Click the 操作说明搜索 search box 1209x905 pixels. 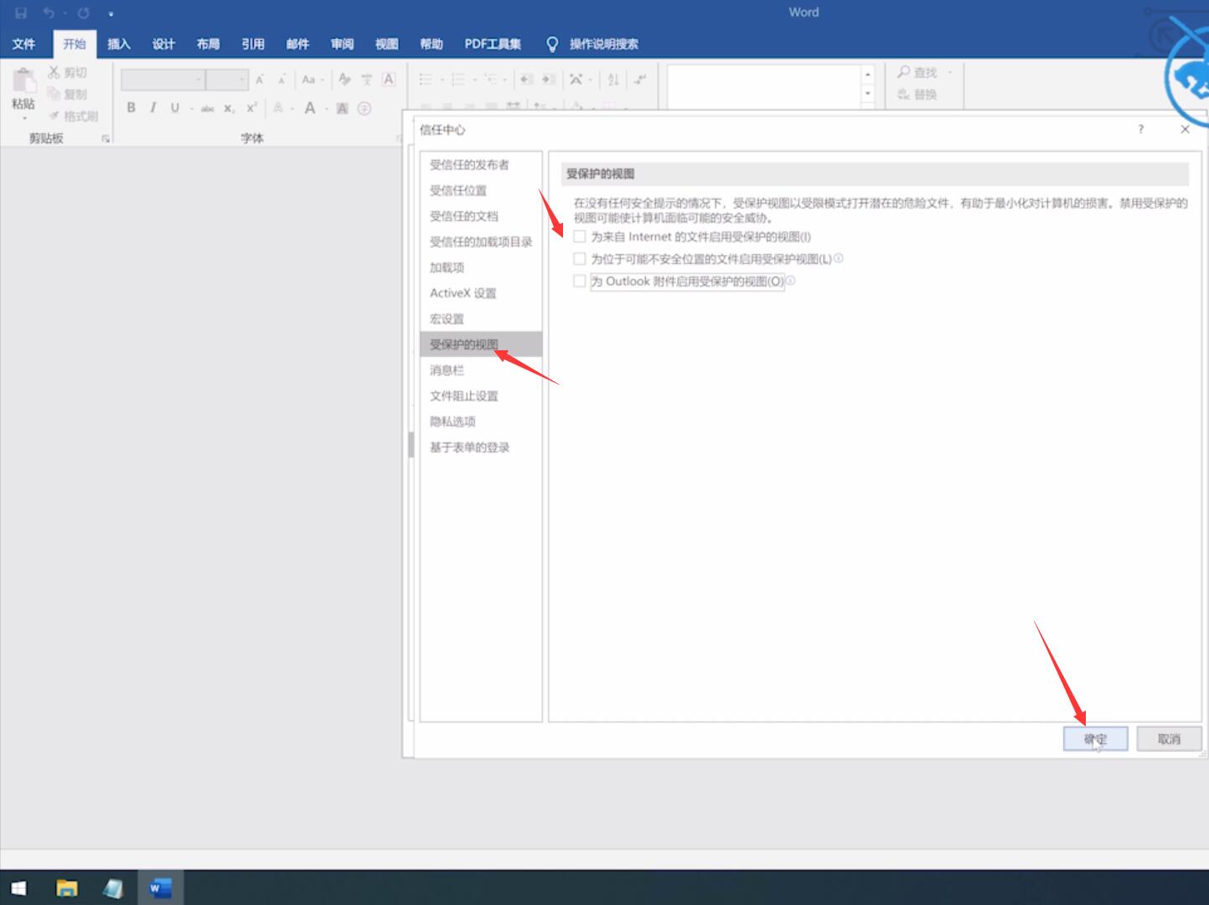click(603, 44)
